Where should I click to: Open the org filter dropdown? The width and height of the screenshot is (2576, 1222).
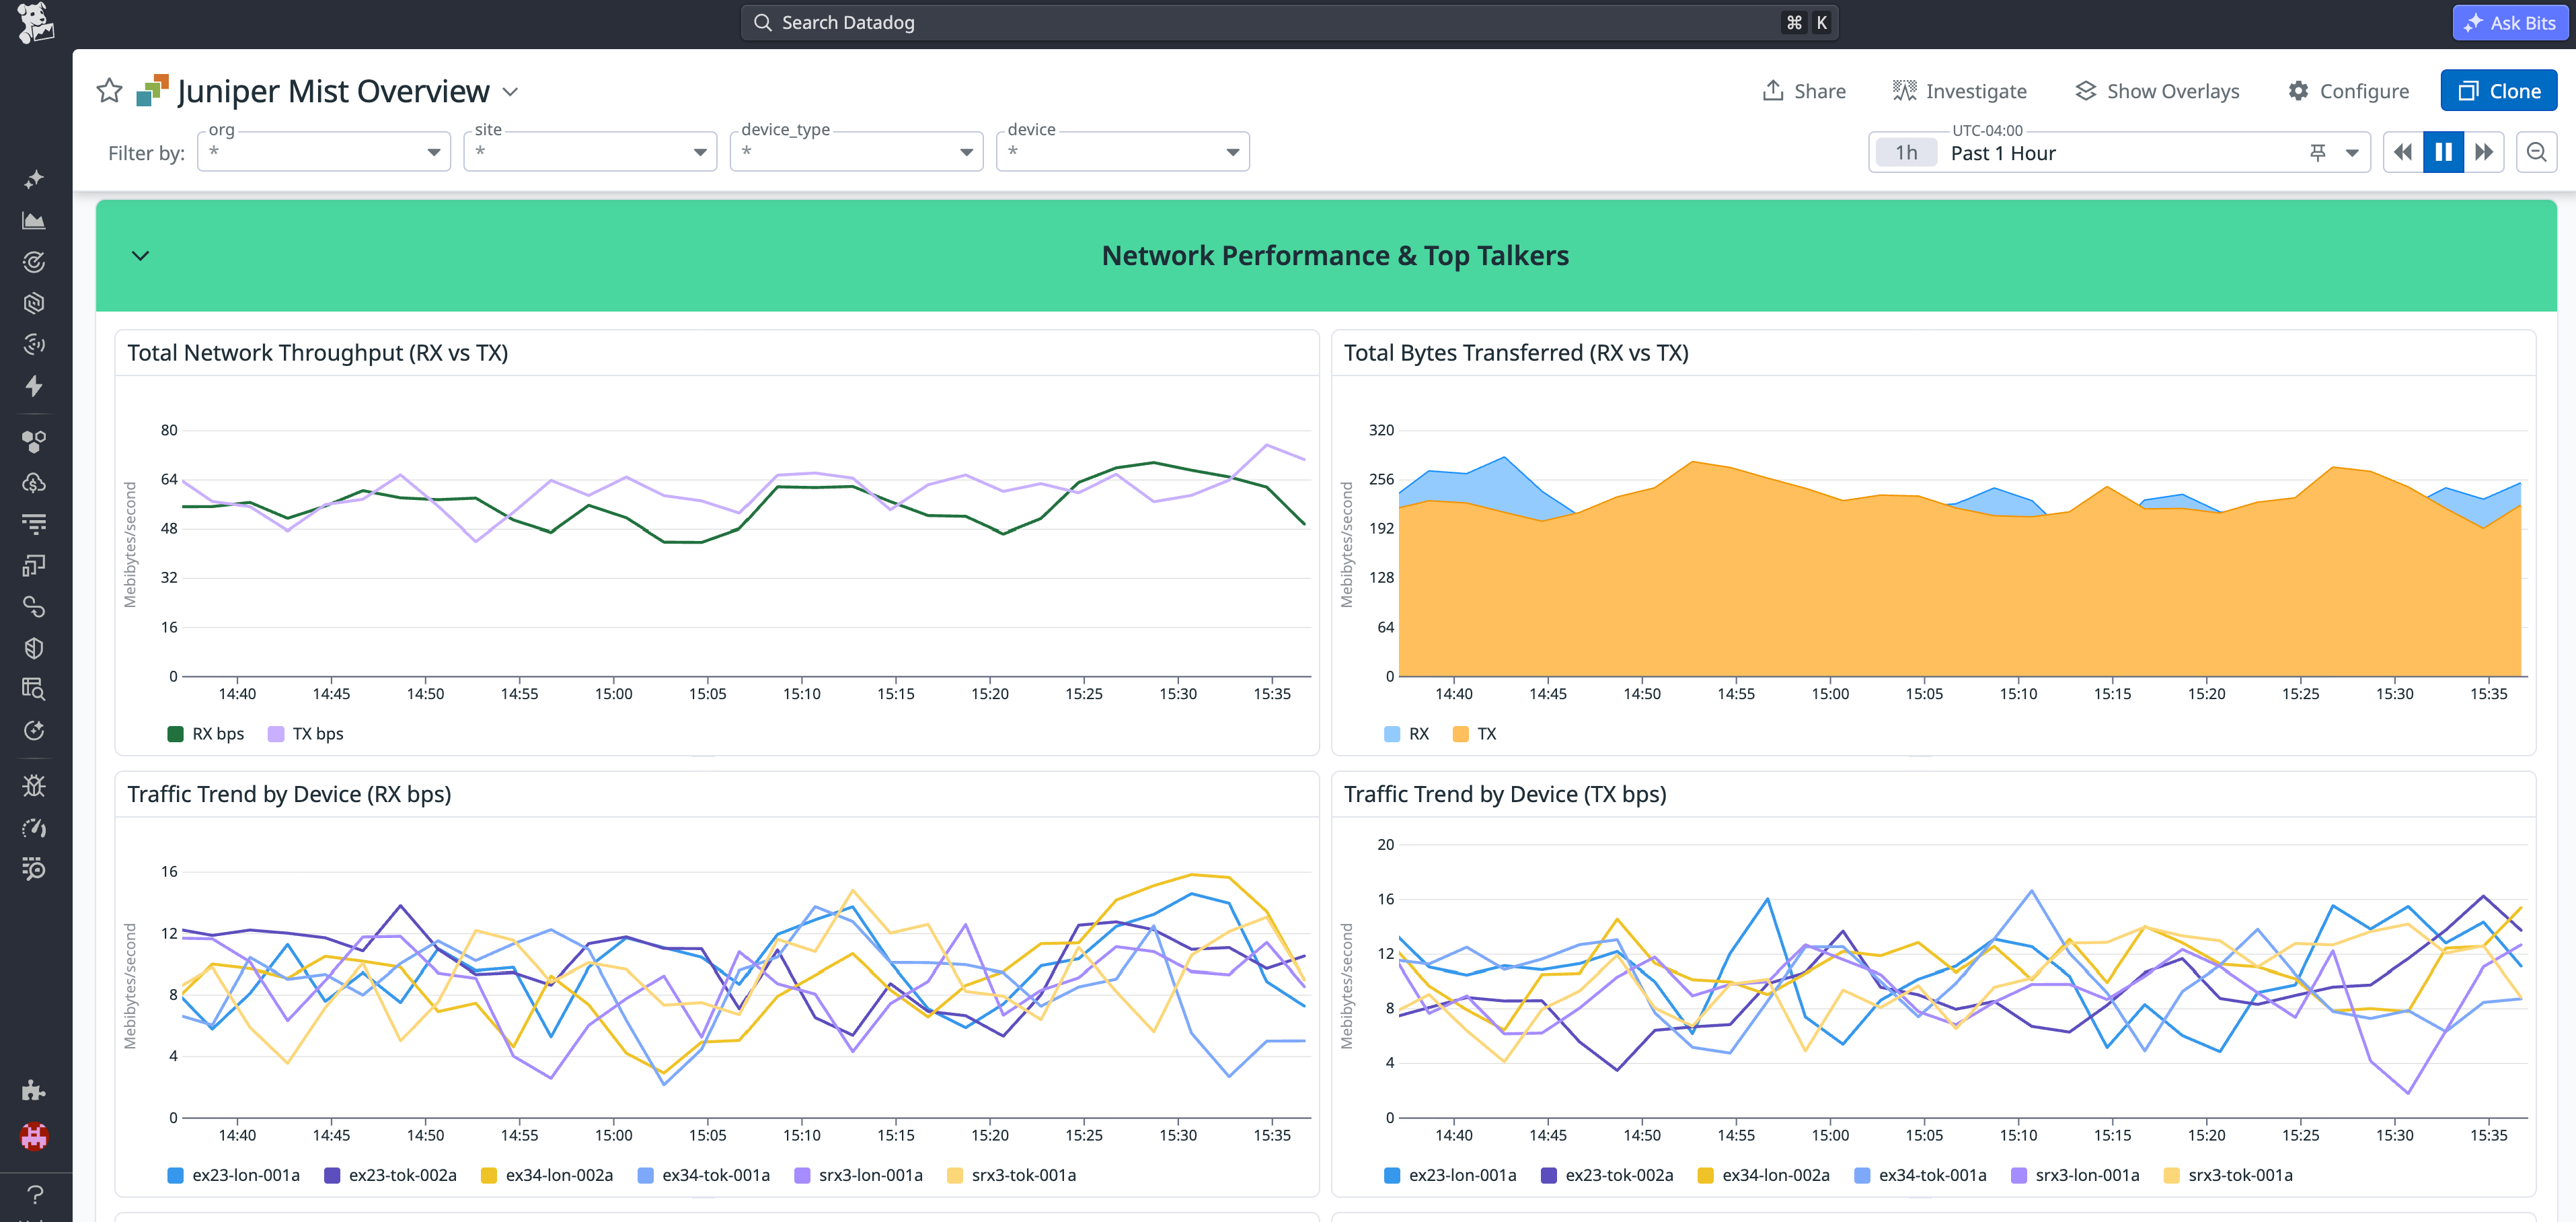tap(324, 152)
